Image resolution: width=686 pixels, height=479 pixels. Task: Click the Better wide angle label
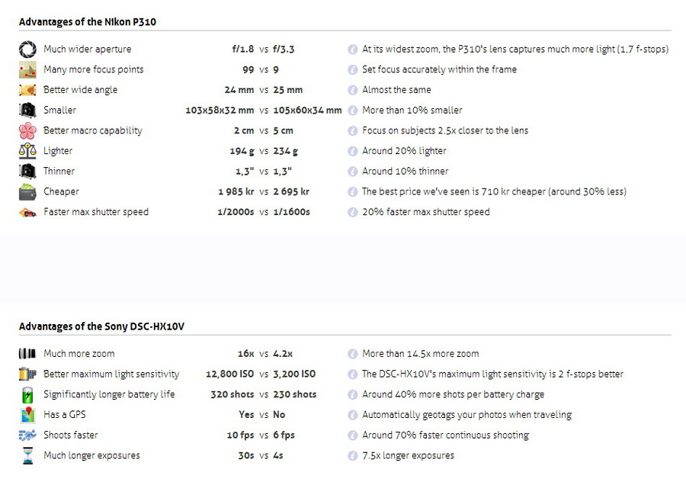81,90
